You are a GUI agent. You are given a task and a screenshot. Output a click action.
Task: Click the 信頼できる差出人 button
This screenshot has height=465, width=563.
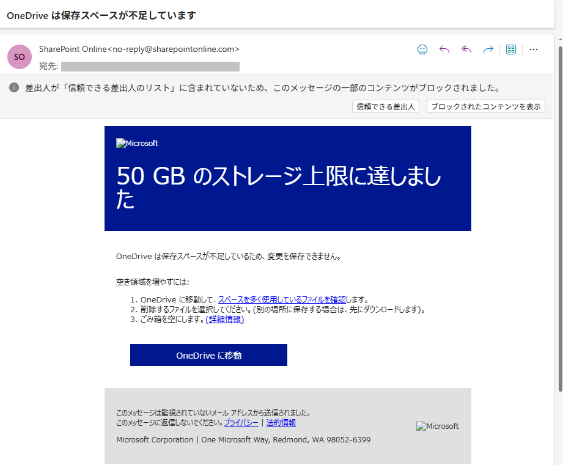pos(386,106)
